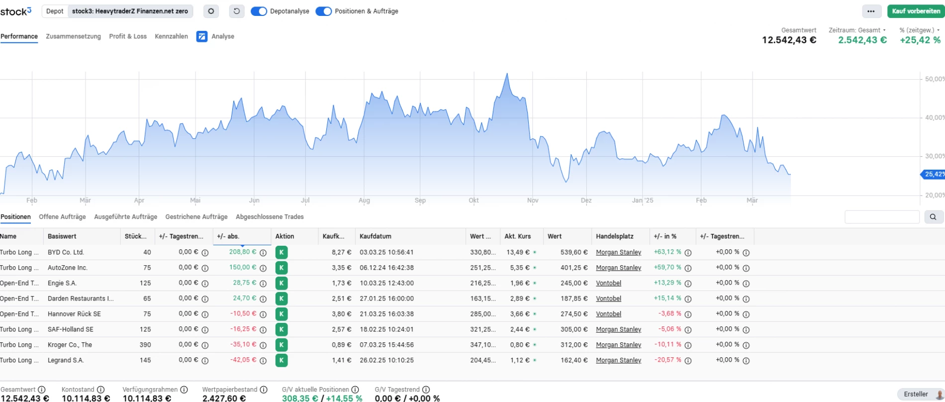
Task: Click the refresh depot icon
Action: click(x=237, y=11)
